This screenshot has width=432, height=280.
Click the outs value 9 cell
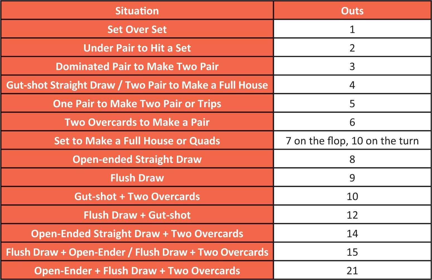[352, 178]
